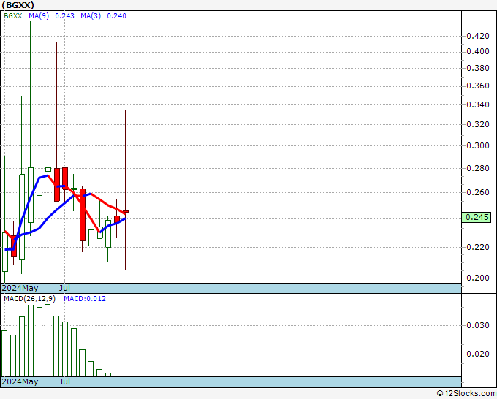
Task: Click the 0.200 price axis label
Action: (x=478, y=278)
